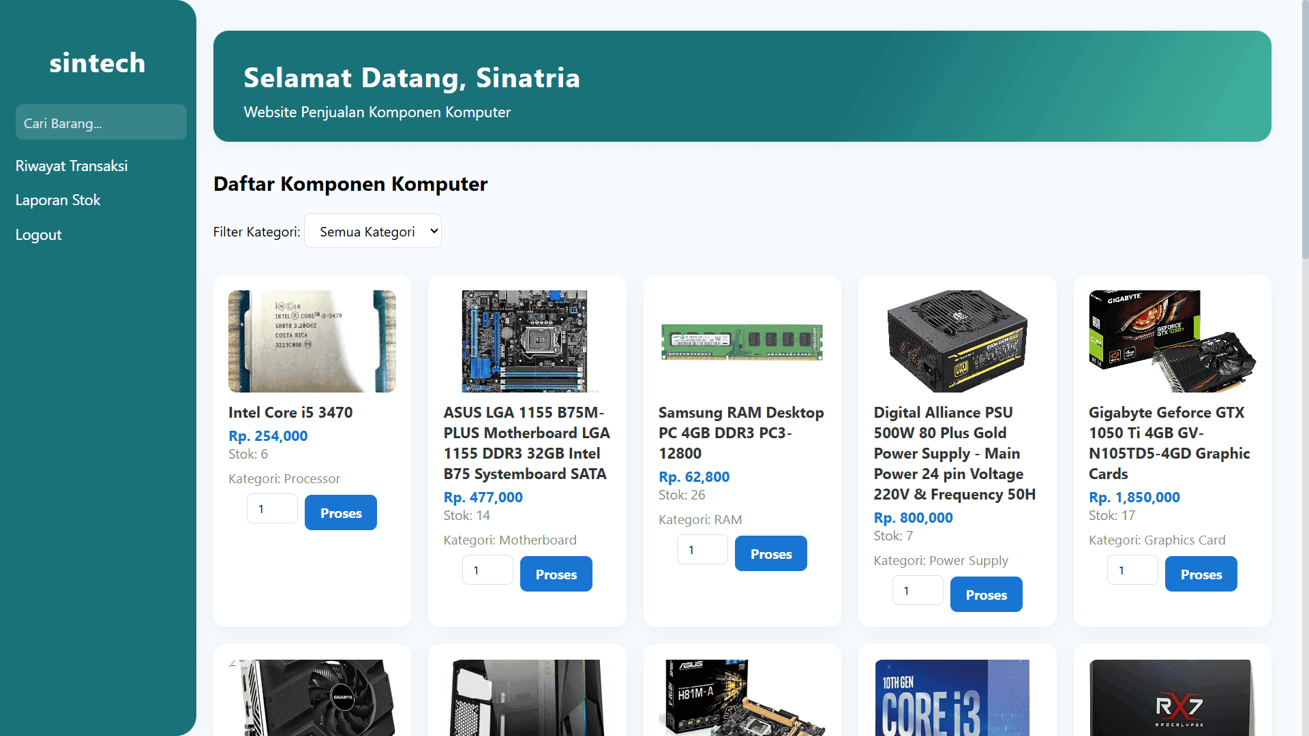Click quantity field for ASUS B75M-PLUS motherboard

pyautogui.click(x=487, y=570)
